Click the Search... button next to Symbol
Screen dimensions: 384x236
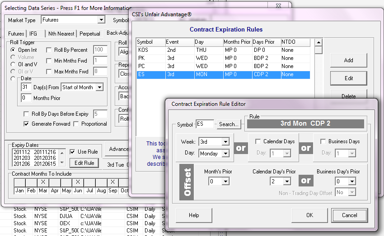[229, 124]
